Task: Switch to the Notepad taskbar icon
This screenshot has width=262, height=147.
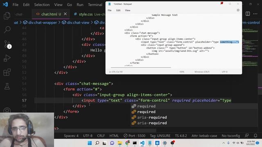Action: click(x=150, y=143)
